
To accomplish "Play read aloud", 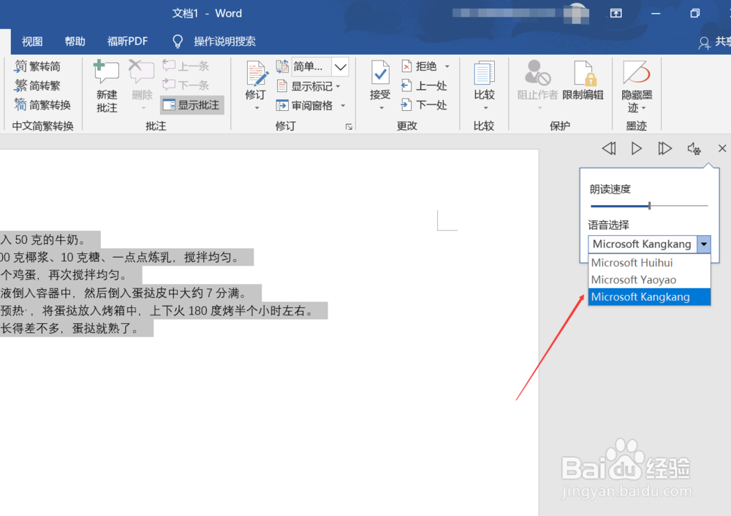I will click(637, 148).
